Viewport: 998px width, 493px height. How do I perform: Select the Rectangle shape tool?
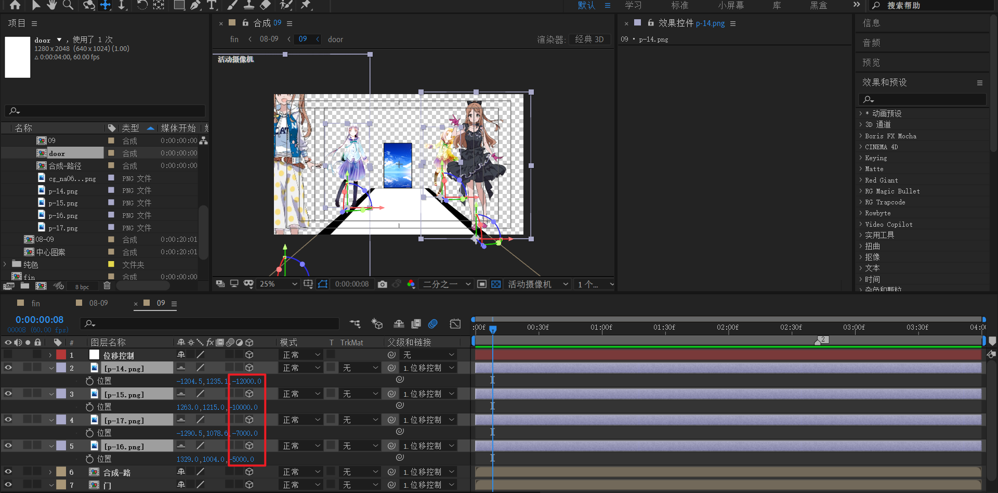(179, 5)
